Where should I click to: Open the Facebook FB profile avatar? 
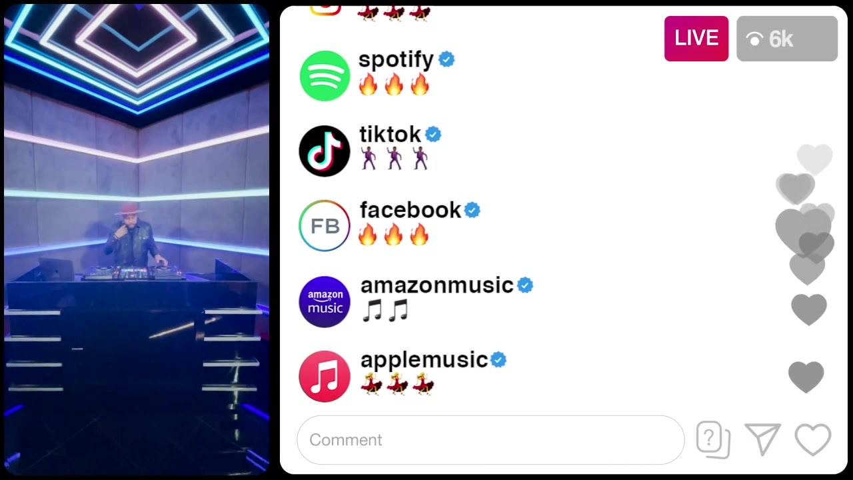coord(325,226)
